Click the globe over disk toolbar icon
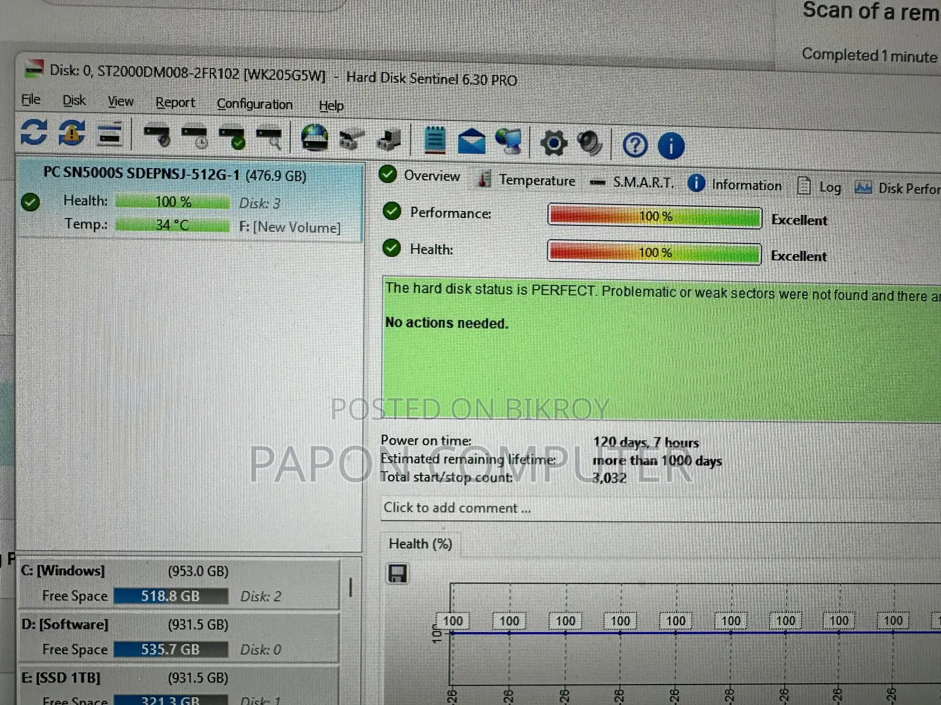Screen dimensions: 941x705 point(315,137)
